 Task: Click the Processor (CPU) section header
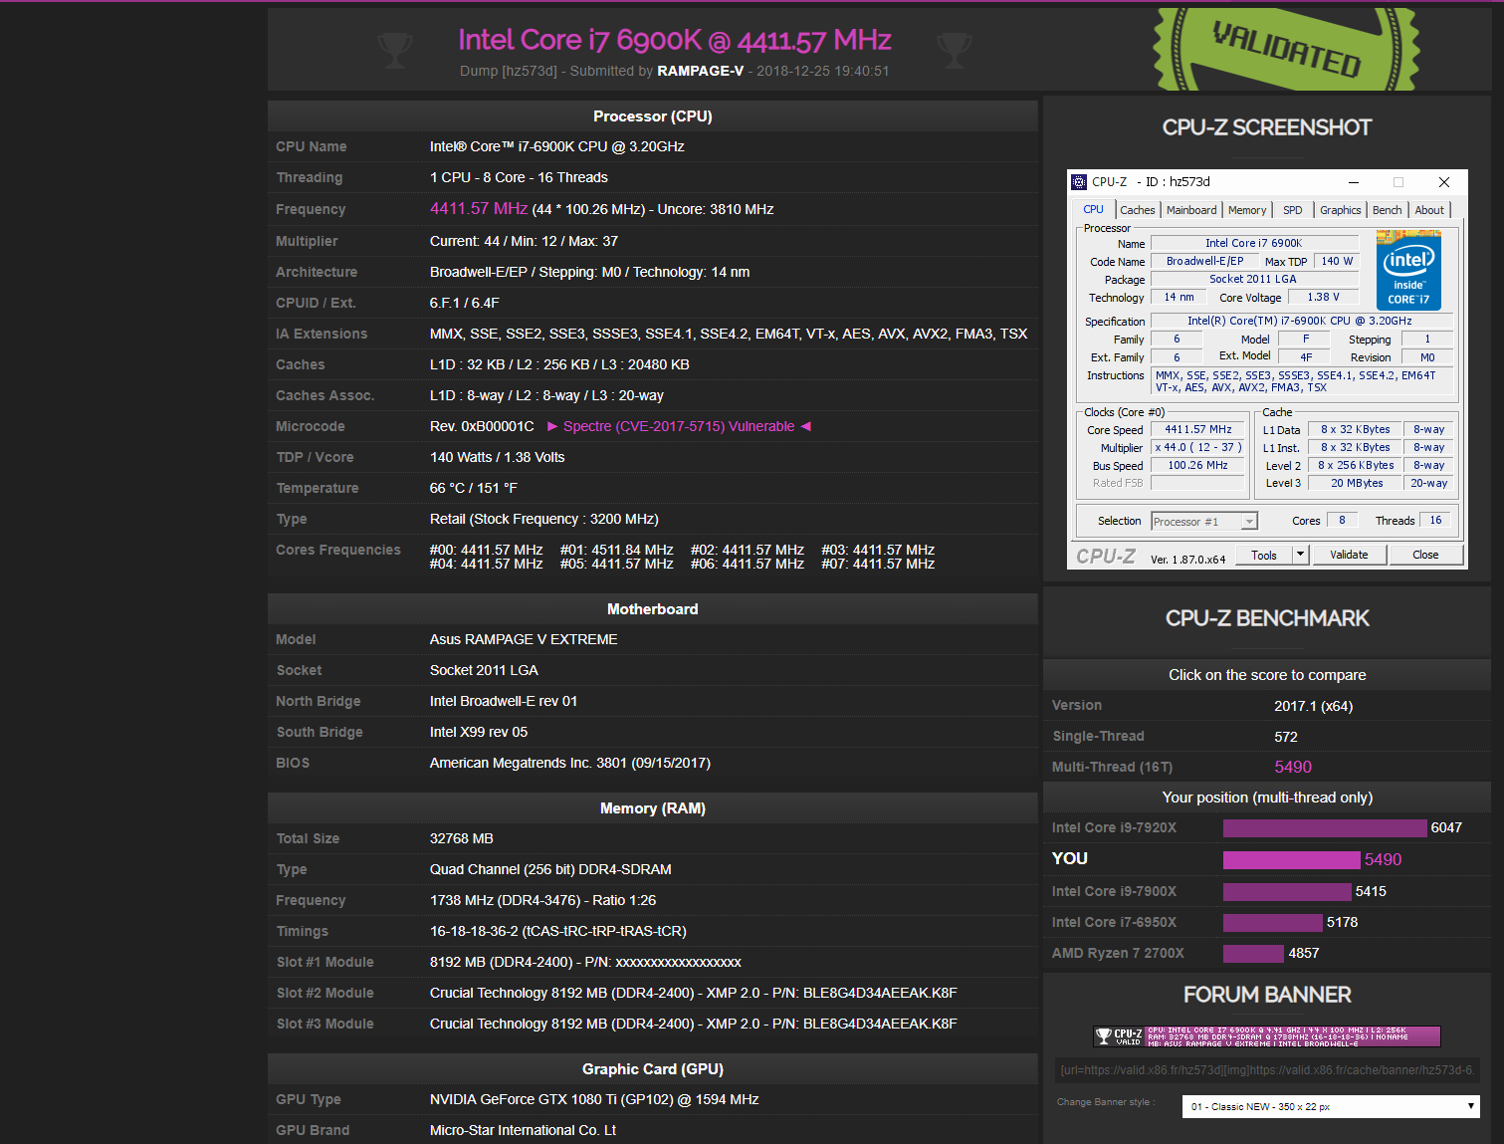point(653,115)
